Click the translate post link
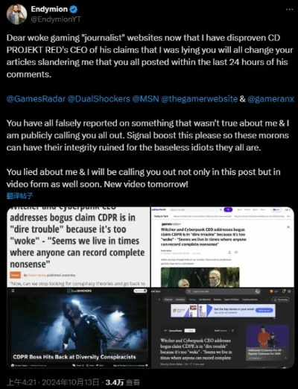The width and height of the screenshot is (298, 389). tap(19, 196)
